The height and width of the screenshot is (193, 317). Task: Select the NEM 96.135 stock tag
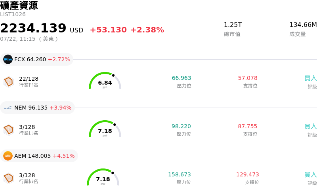37,108
